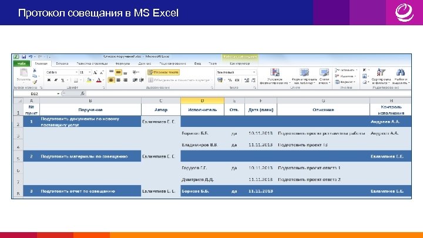
Task: Toggle Bold (Ж) formatting
Action: (x=49, y=80)
